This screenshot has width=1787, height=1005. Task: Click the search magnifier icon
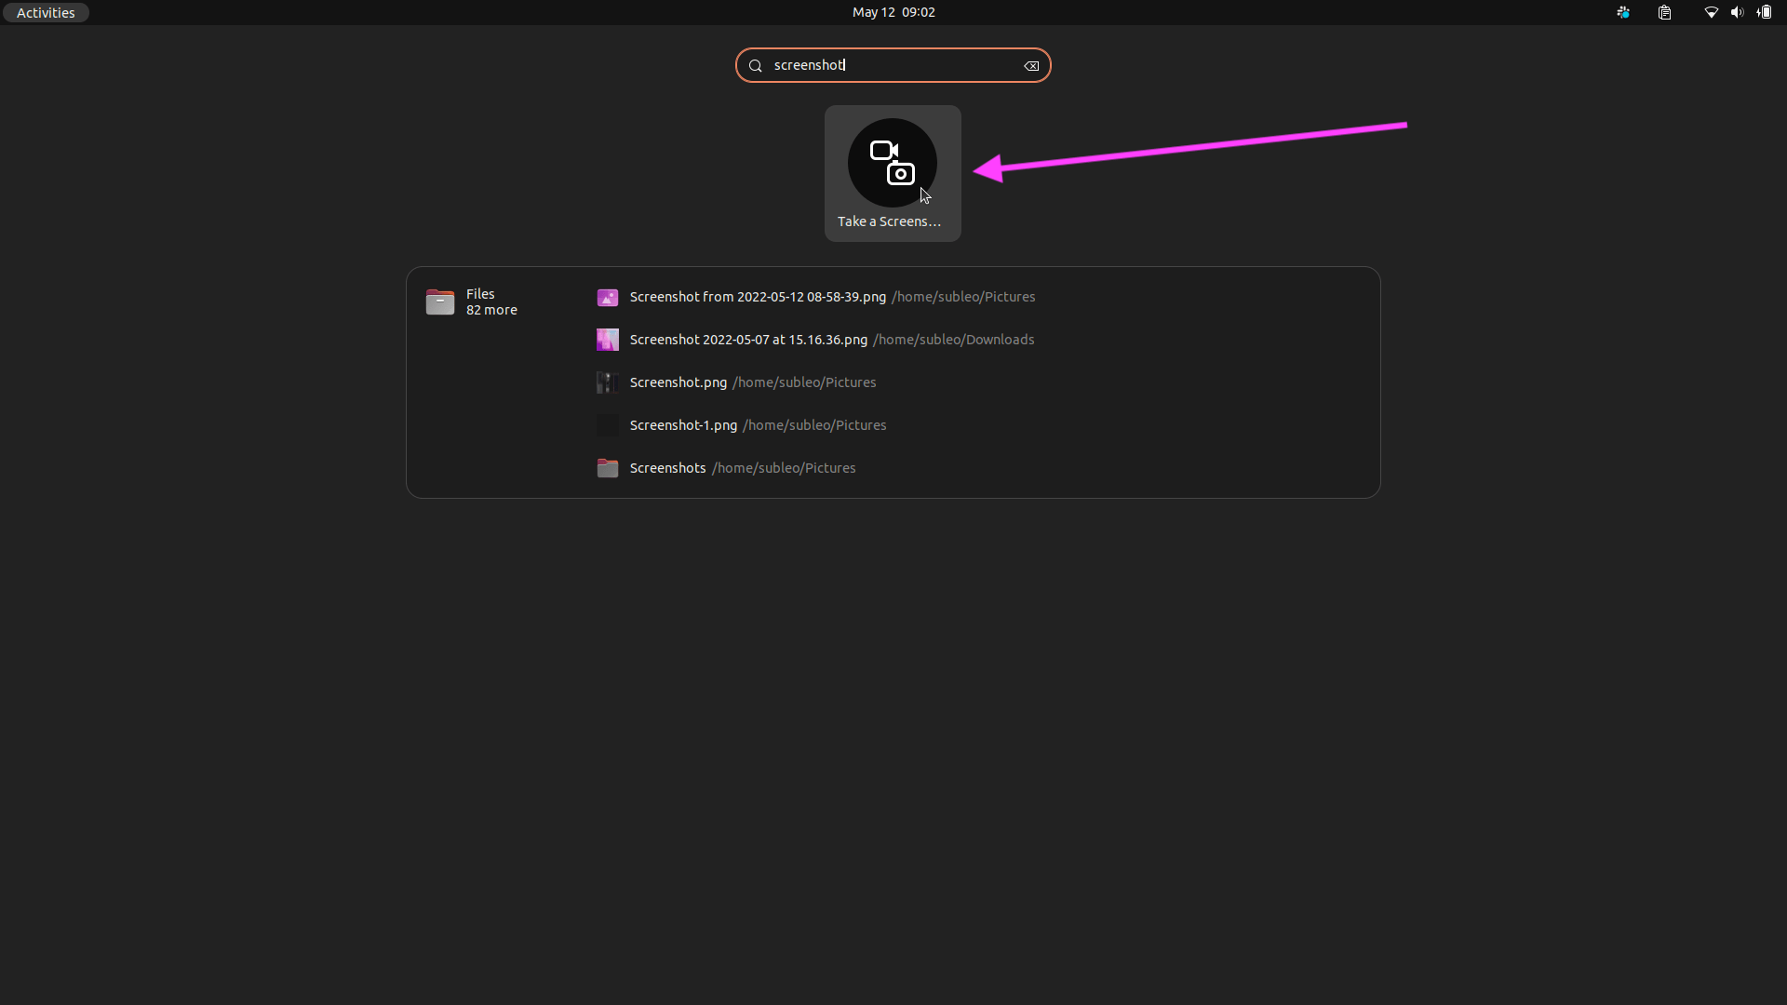click(x=755, y=65)
